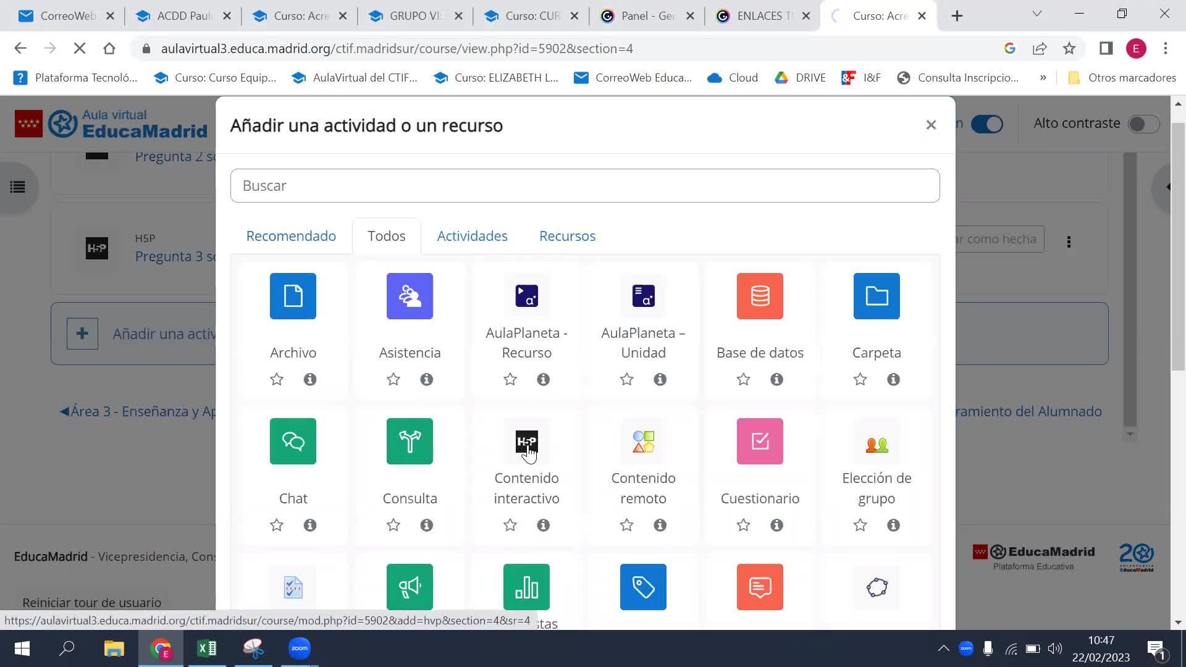The width and height of the screenshot is (1186, 667).
Task: Click the Buscar search field
Action: tap(584, 185)
